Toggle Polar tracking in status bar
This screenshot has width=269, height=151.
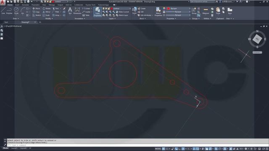[183, 149]
